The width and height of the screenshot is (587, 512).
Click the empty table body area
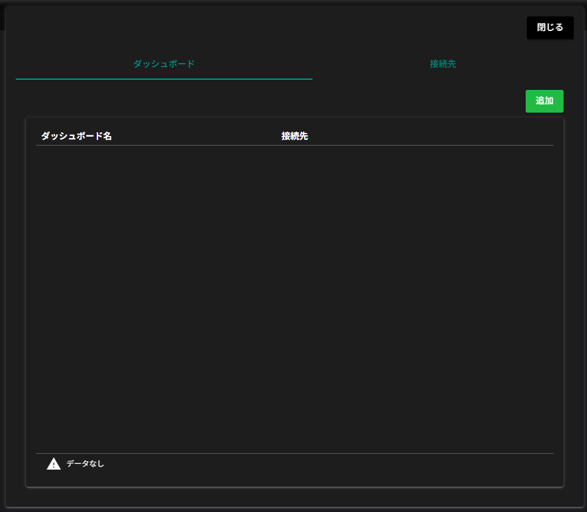(294, 297)
